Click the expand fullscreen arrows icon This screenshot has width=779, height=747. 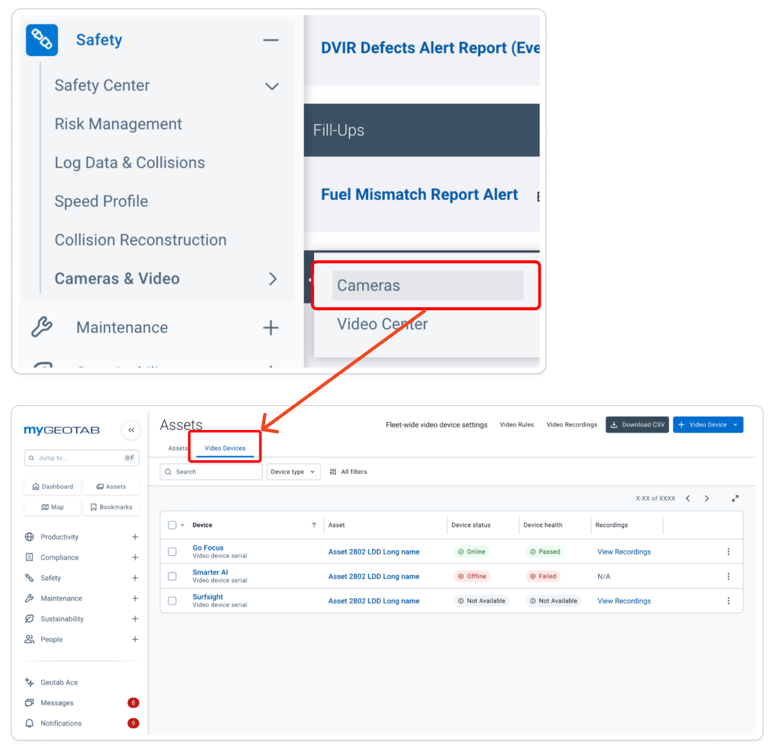point(735,498)
